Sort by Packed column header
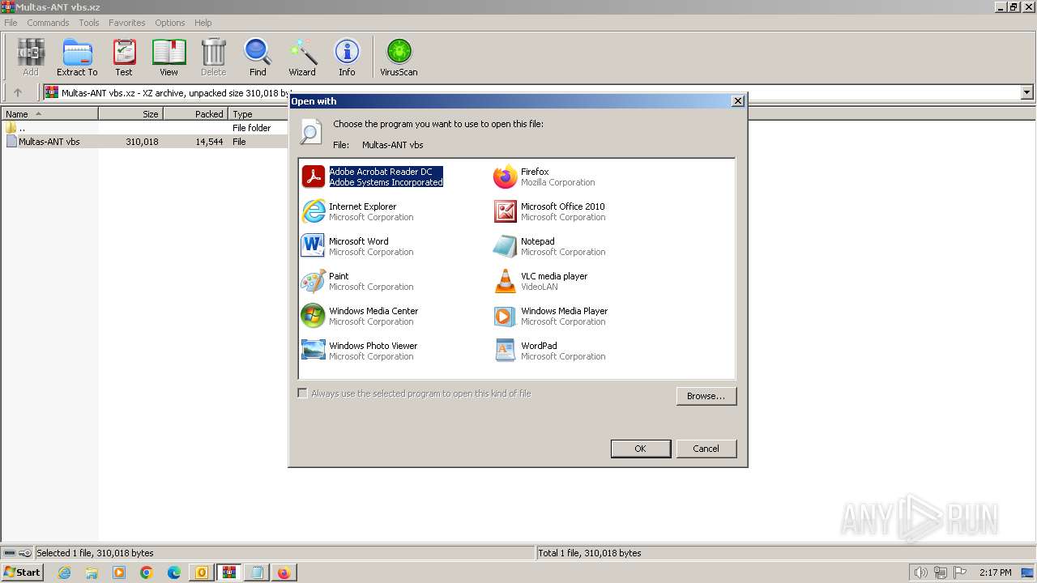Screen dimensions: 1037x583 pyautogui.click(x=195, y=114)
